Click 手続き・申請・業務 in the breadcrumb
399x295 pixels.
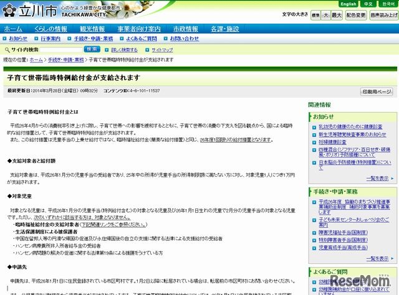point(66,60)
